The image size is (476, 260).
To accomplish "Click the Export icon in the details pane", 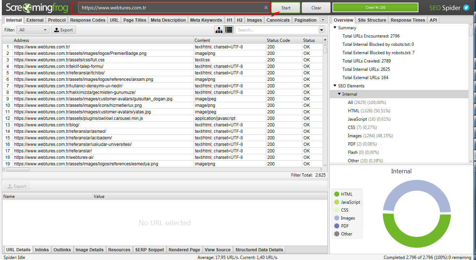I will (16, 186).
